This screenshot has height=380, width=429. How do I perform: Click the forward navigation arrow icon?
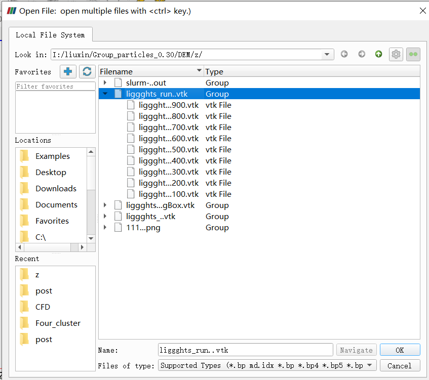362,54
